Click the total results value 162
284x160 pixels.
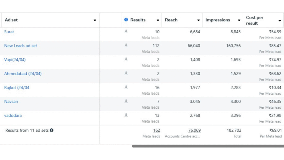156,130
